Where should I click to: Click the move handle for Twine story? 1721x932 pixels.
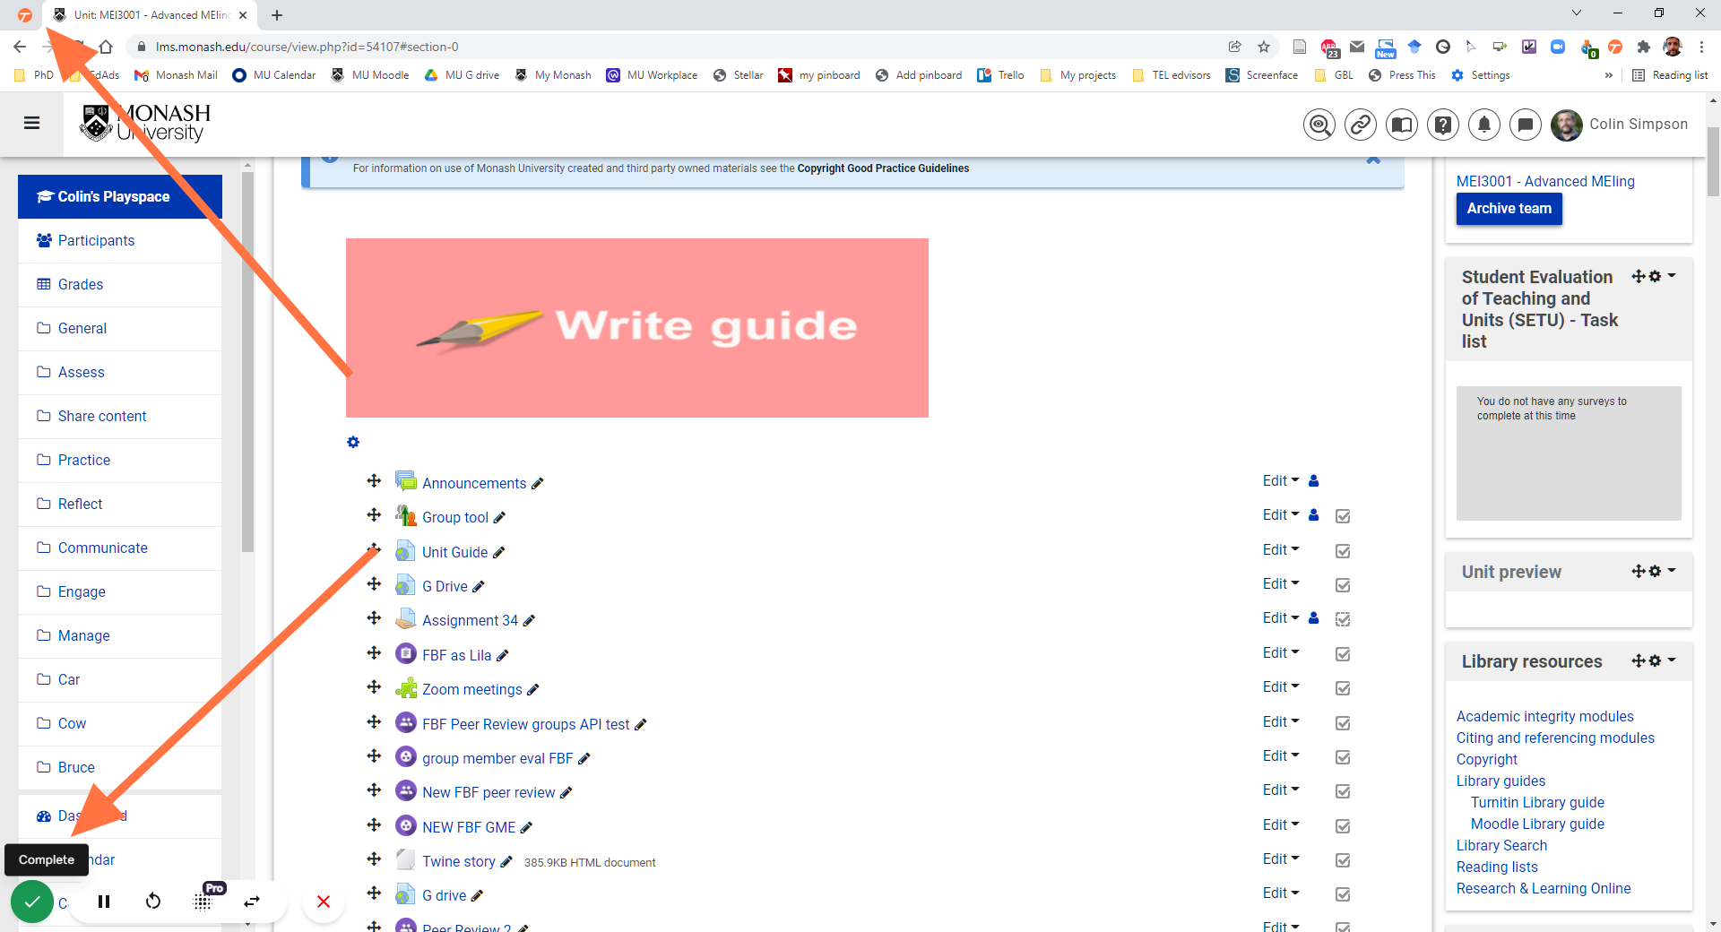point(374,859)
